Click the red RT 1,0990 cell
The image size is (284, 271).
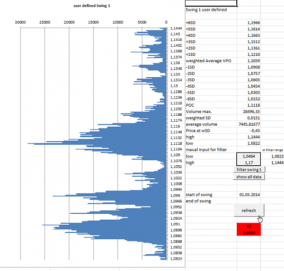249,229
